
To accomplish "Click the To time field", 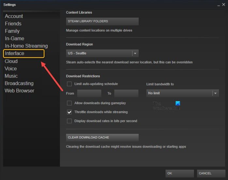I will (126, 93).
